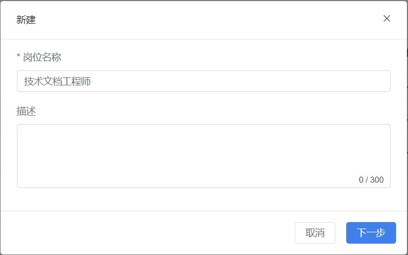Click the 描述 field label
Screen dimensions: 408x255
[x=27, y=111]
